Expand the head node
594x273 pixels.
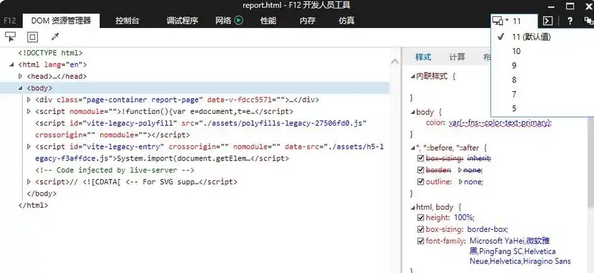[21, 77]
